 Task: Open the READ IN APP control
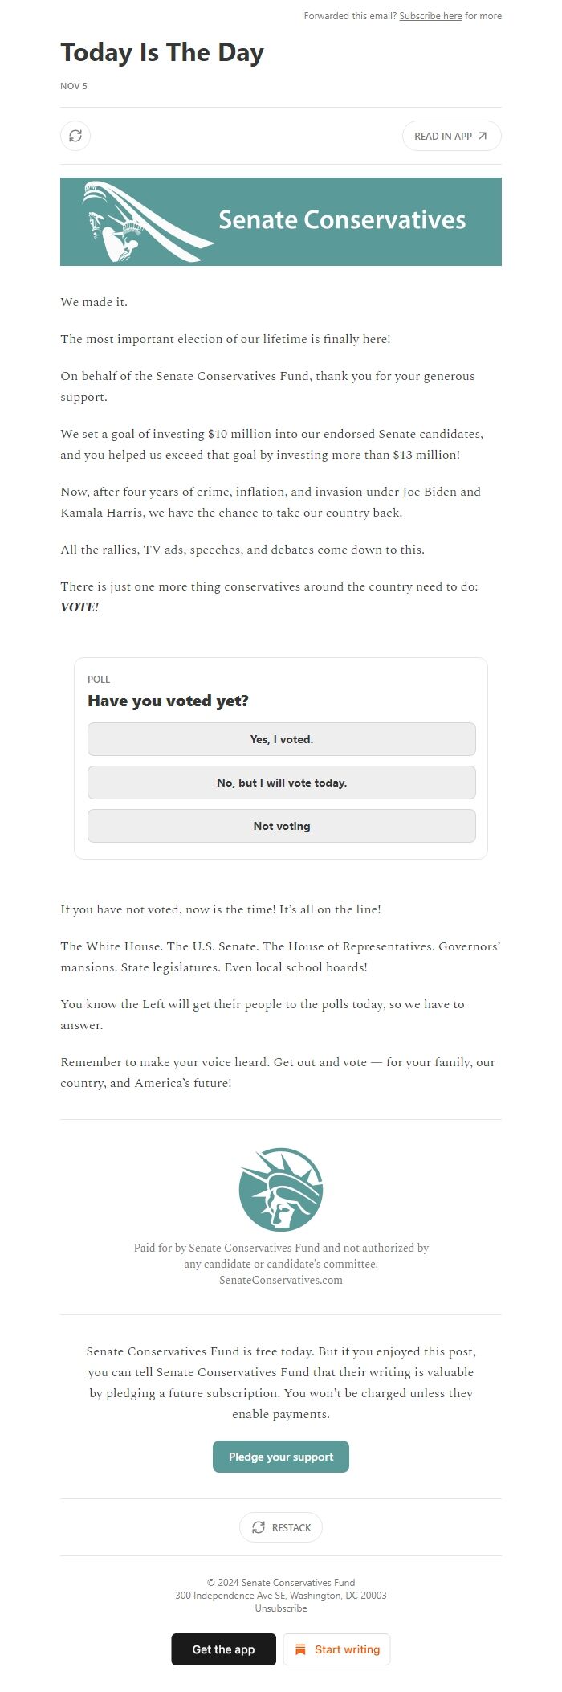coord(450,136)
